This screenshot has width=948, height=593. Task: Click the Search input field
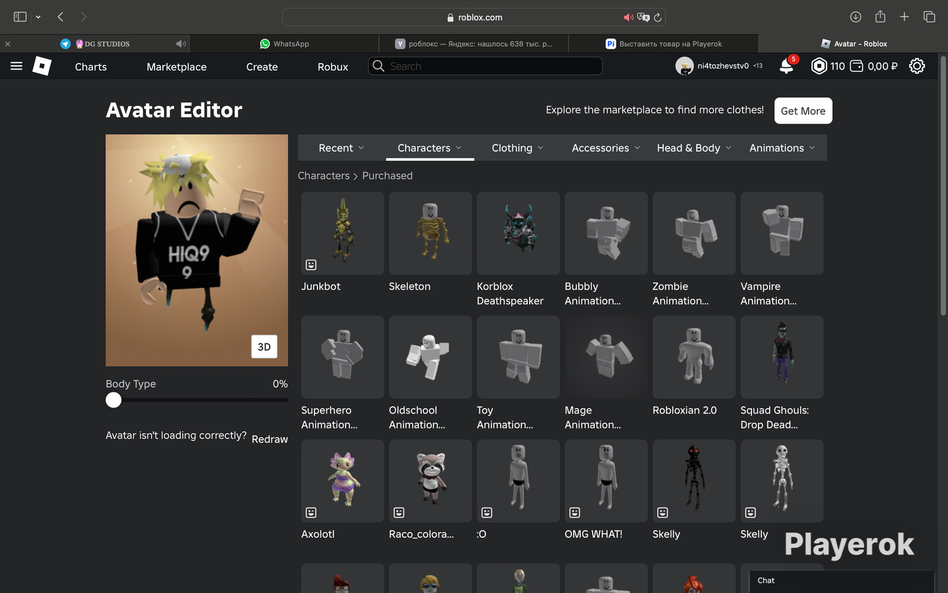485,66
